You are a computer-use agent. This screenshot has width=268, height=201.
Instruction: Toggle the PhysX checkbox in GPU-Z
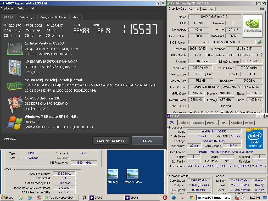point(222,112)
